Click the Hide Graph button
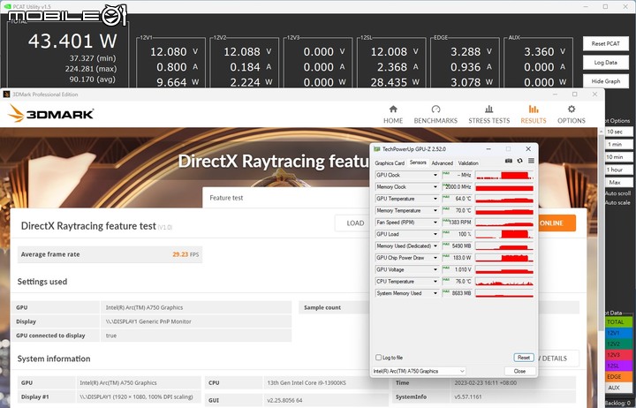The height and width of the screenshot is (408, 636). coord(606,81)
